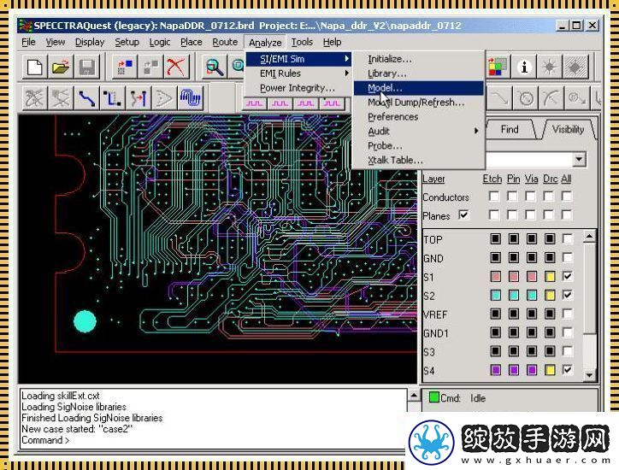Click the grayed-out Copy icon

pyautogui.click(x=150, y=68)
